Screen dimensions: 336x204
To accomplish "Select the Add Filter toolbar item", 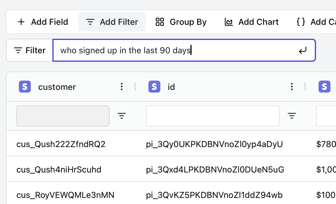I will click(112, 22).
